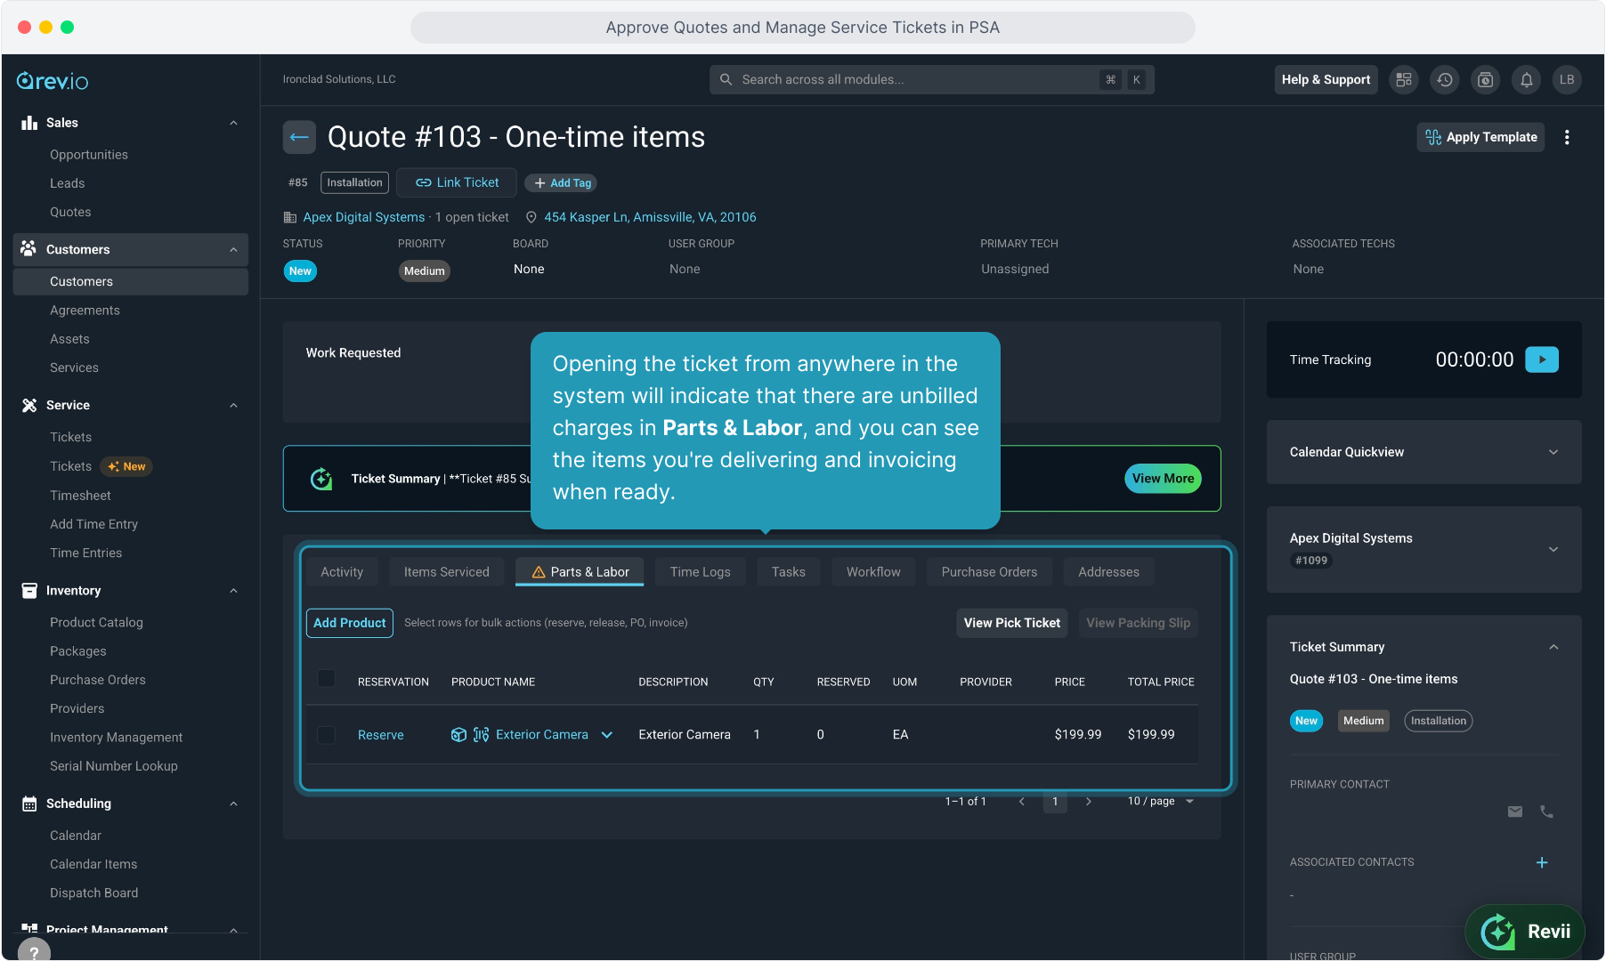The image size is (1606, 961).
Task: Add a tag with Add Tag
Action: pos(561,183)
